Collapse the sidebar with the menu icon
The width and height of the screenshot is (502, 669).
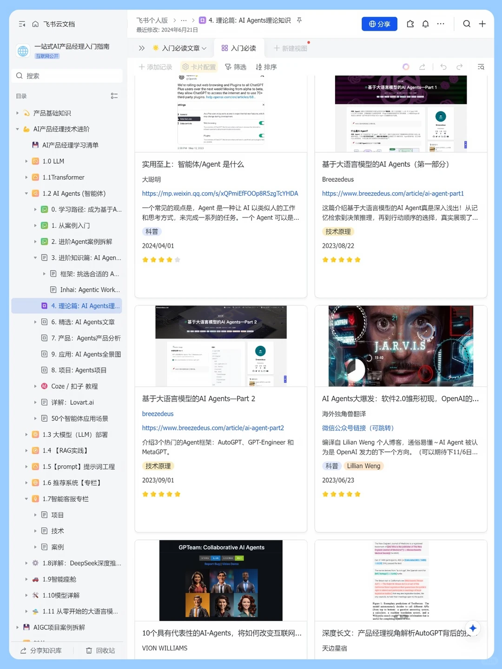pyautogui.click(x=22, y=24)
